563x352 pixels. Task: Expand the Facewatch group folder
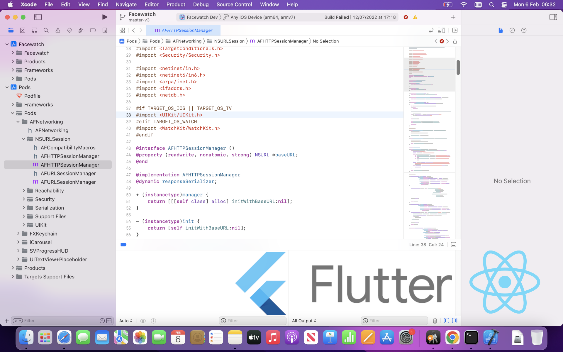pos(13,53)
